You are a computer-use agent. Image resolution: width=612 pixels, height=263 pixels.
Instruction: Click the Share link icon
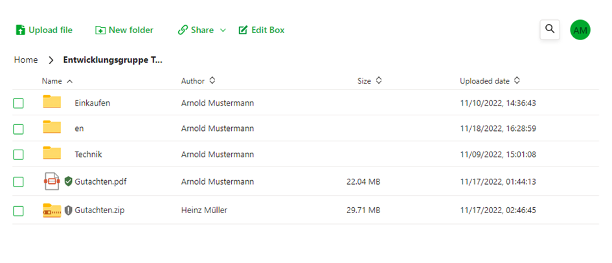point(183,30)
